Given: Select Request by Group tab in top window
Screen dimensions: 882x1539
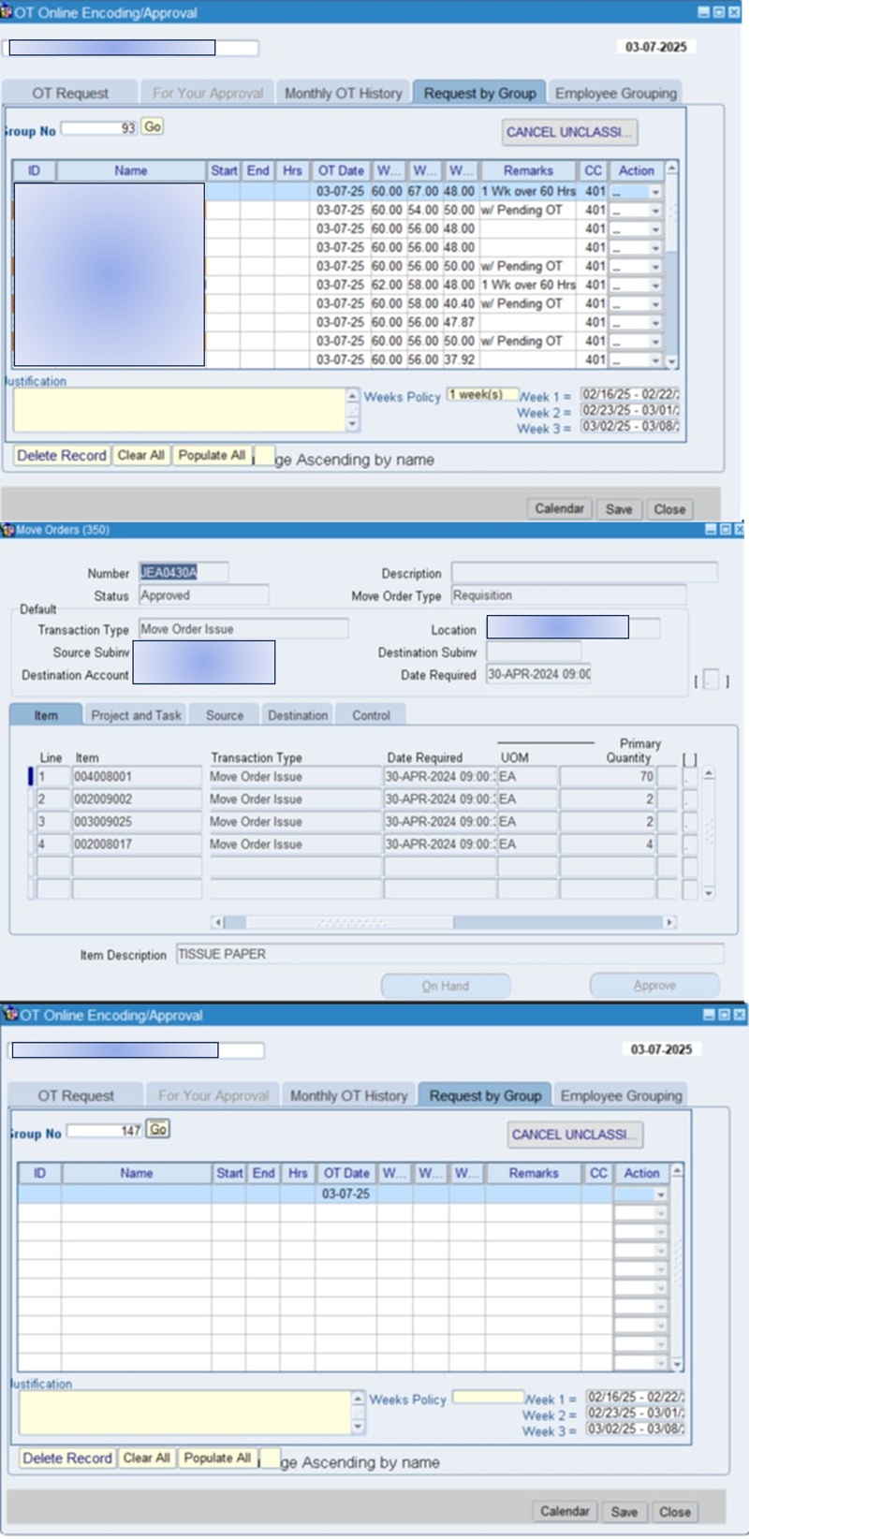Looking at the screenshot, I should pos(479,93).
